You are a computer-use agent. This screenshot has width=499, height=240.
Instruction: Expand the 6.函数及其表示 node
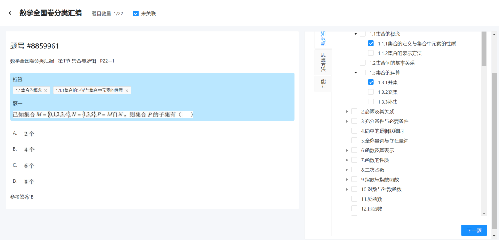347,150
